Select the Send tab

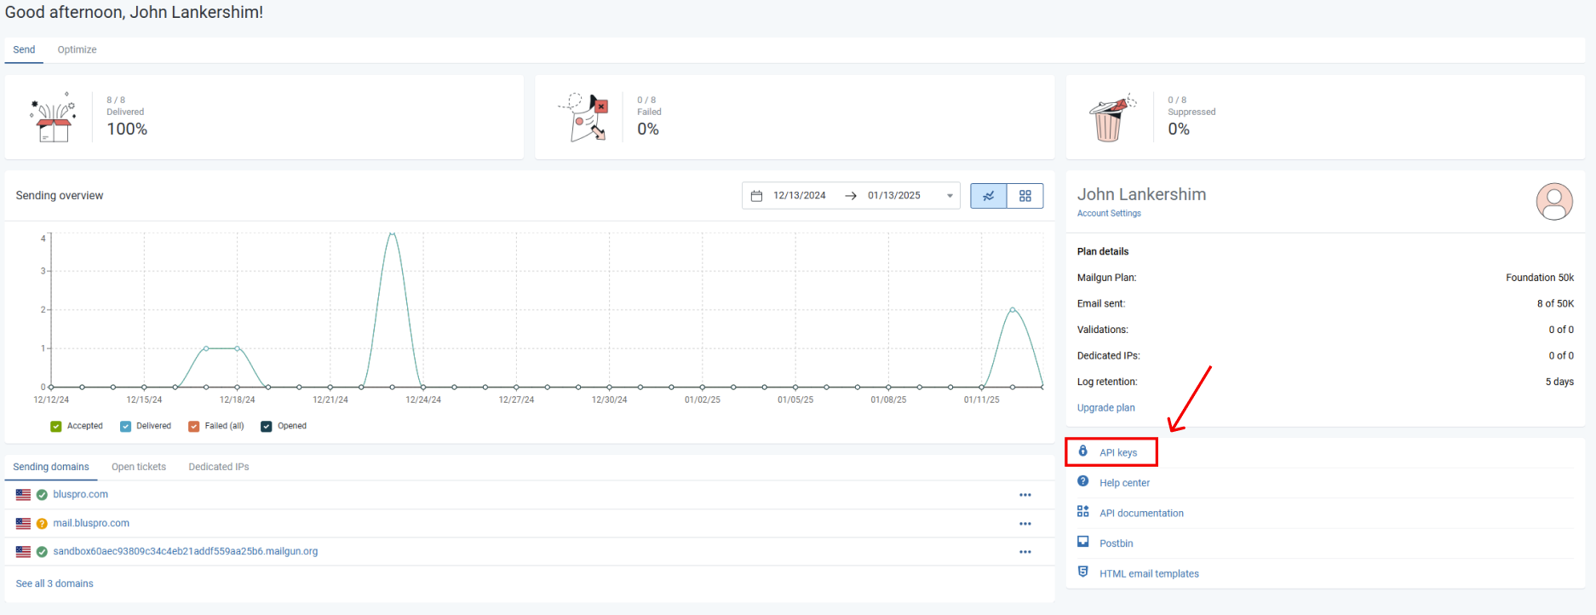click(x=24, y=49)
